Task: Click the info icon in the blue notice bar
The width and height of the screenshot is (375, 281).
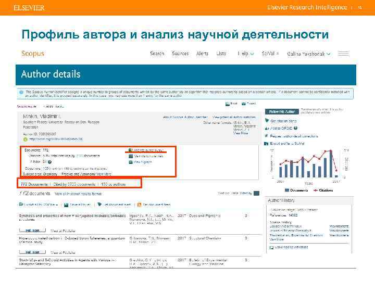Action: [x=21, y=92]
